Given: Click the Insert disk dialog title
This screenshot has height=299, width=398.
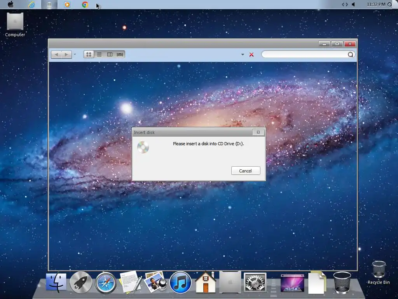Looking at the screenshot, I should [144, 132].
